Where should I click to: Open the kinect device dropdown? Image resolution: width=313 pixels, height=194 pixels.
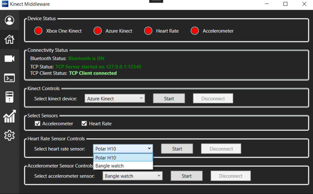point(115,98)
